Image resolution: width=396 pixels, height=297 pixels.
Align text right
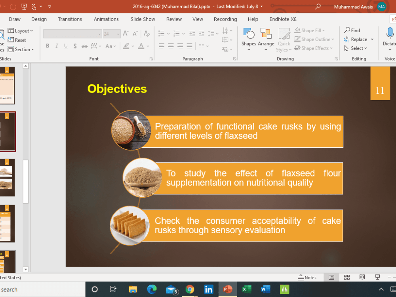click(180, 46)
